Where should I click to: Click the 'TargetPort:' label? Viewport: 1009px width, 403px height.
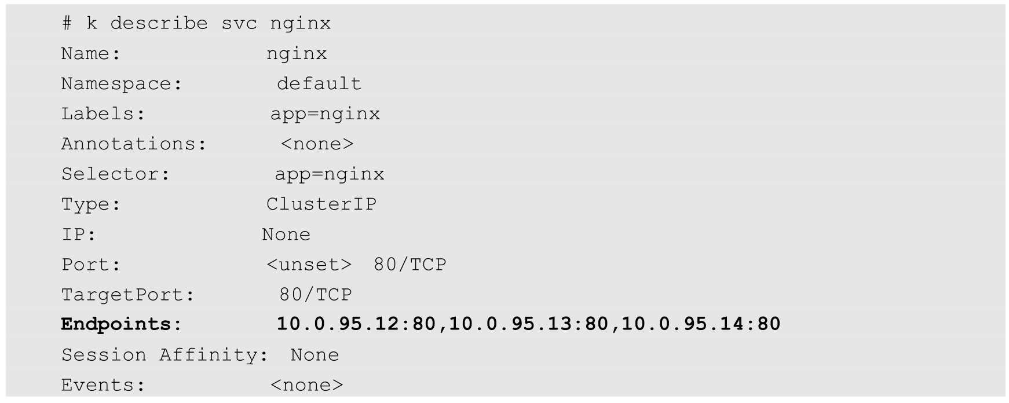[x=128, y=295]
